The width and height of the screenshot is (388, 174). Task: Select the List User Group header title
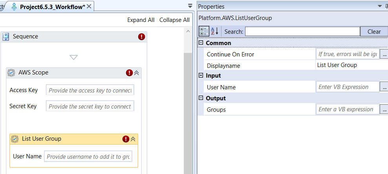click(x=42, y=139)
